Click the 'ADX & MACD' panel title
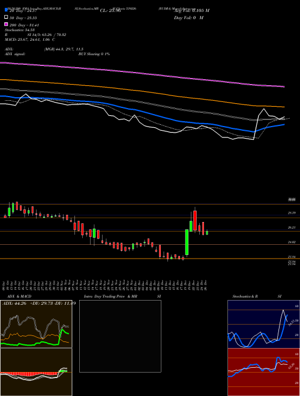The height and width of the screenshot is (396, 300). click(19, 296)
